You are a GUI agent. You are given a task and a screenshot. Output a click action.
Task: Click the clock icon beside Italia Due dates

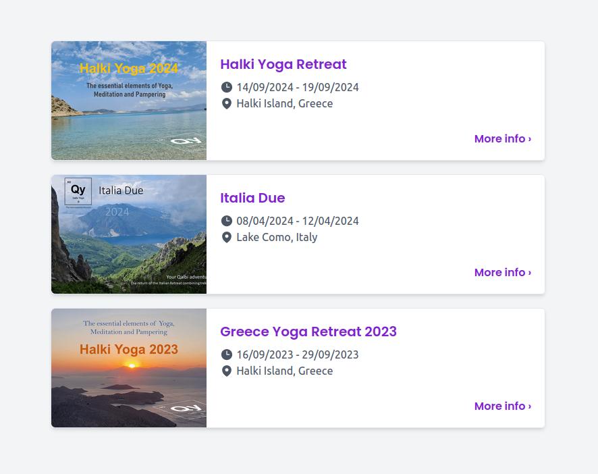click(227, 221)
